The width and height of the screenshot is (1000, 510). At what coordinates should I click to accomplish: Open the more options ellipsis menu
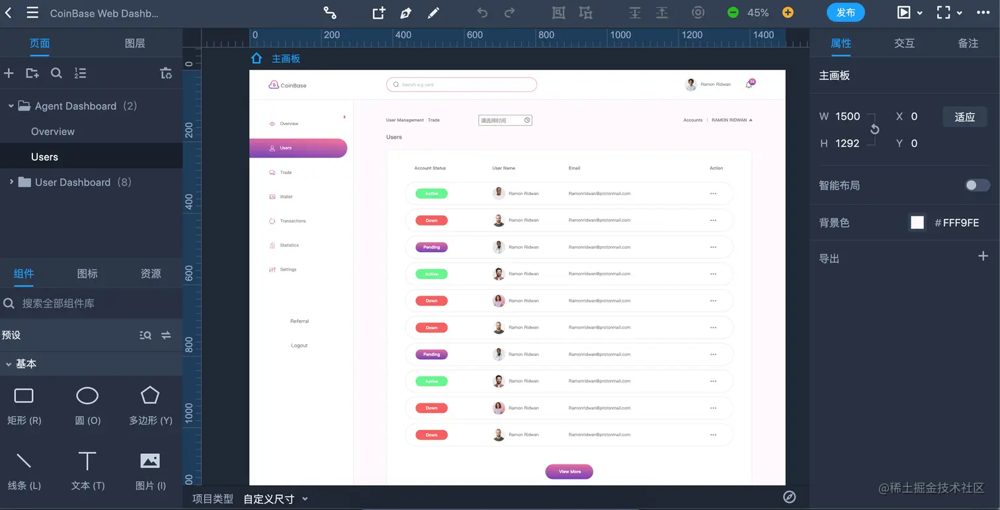(x=985, y=13)
